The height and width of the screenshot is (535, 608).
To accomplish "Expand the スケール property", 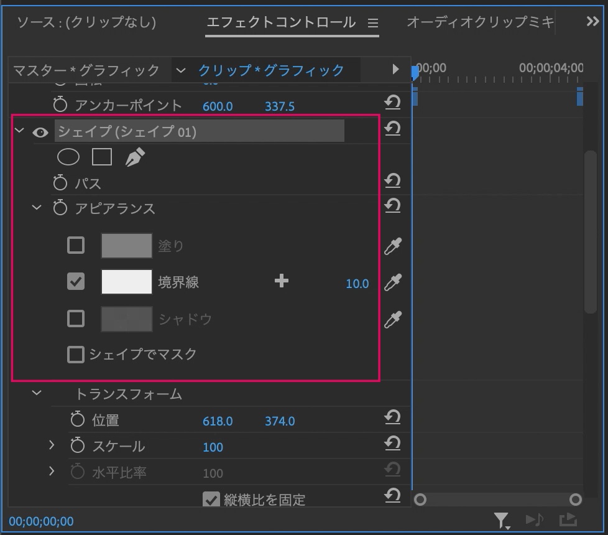I will [52, 445].
